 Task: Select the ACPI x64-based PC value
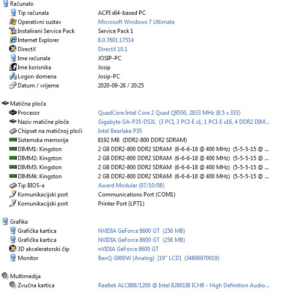122,13
